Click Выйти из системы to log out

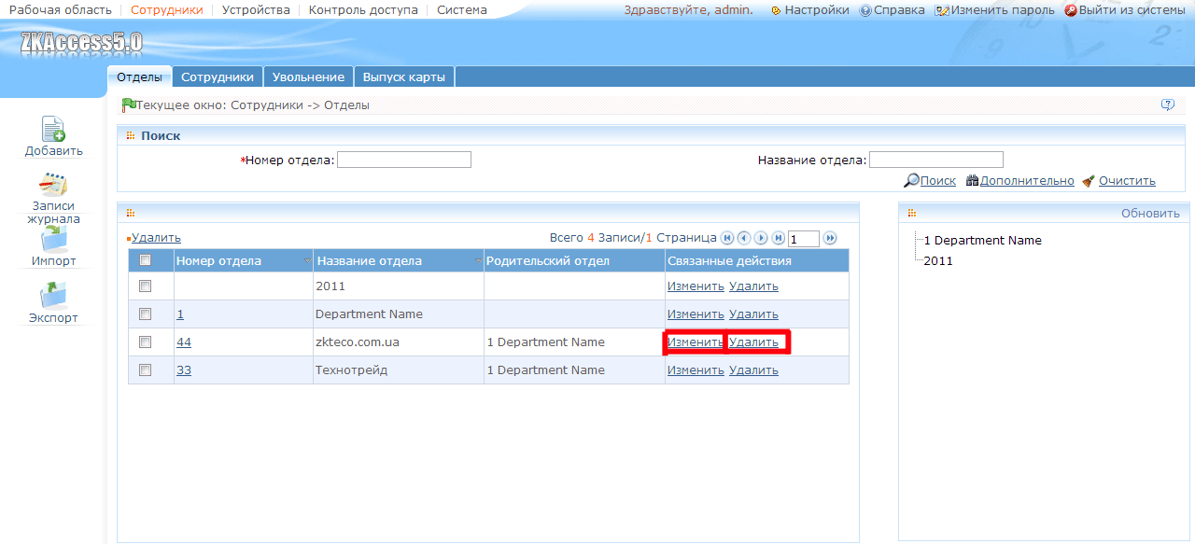[x=1125, y=10]
